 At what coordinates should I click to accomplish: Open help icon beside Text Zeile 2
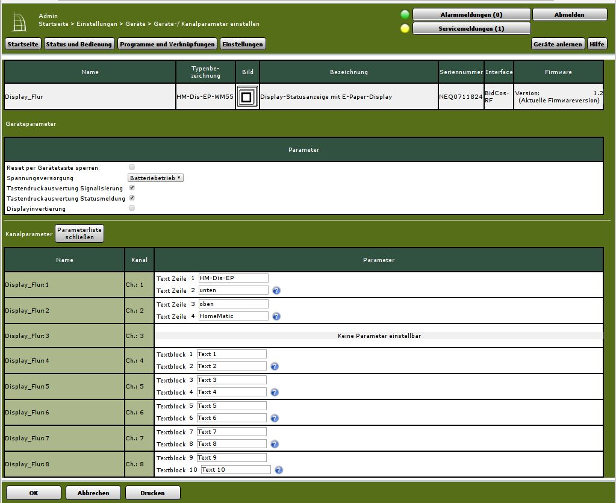tap(276, 290)
